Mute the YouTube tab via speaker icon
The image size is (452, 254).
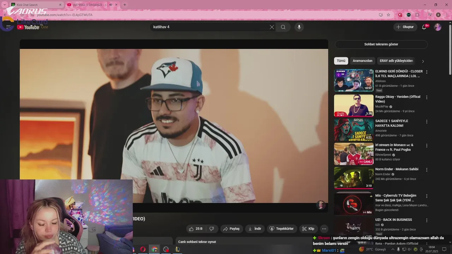coord(111,5)
